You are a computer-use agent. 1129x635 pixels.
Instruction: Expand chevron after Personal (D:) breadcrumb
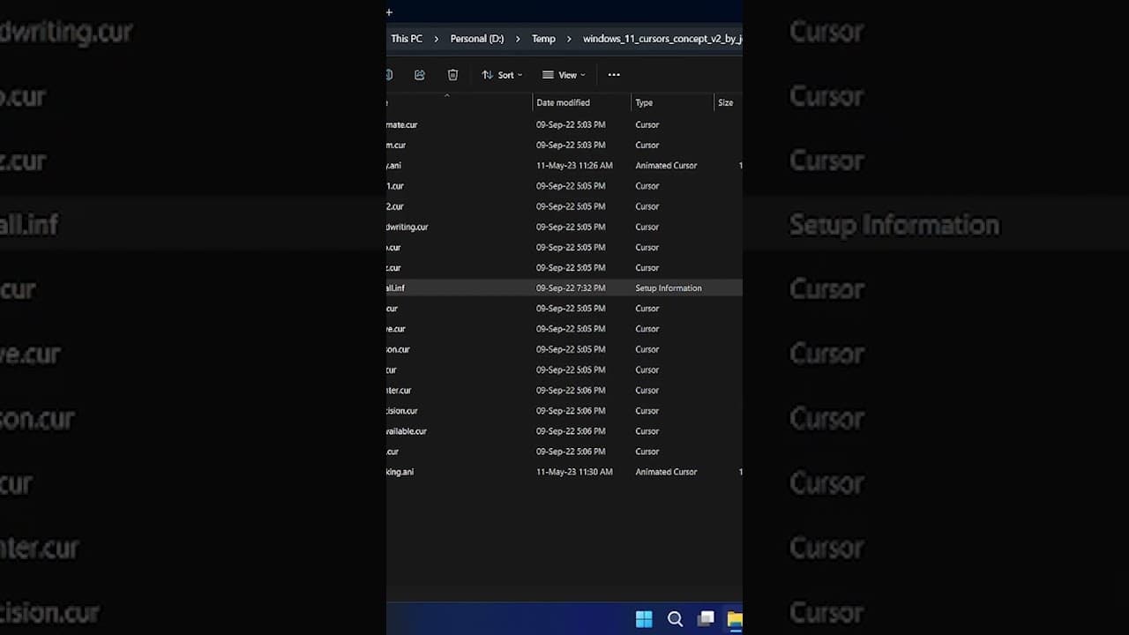[517, 39]
